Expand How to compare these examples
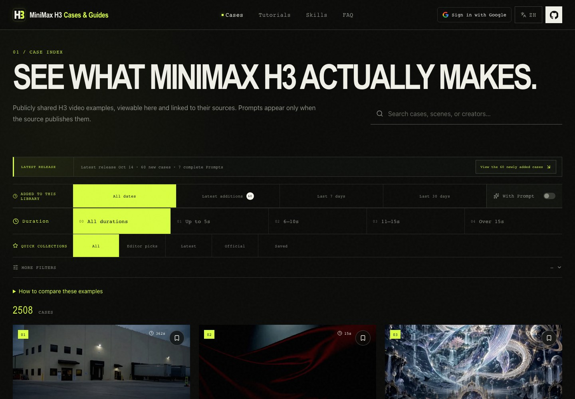The image size is (575, 399). (x=58, y=291)
